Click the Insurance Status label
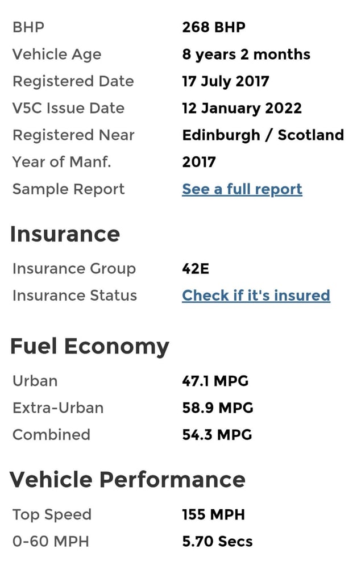 (74, 296)
